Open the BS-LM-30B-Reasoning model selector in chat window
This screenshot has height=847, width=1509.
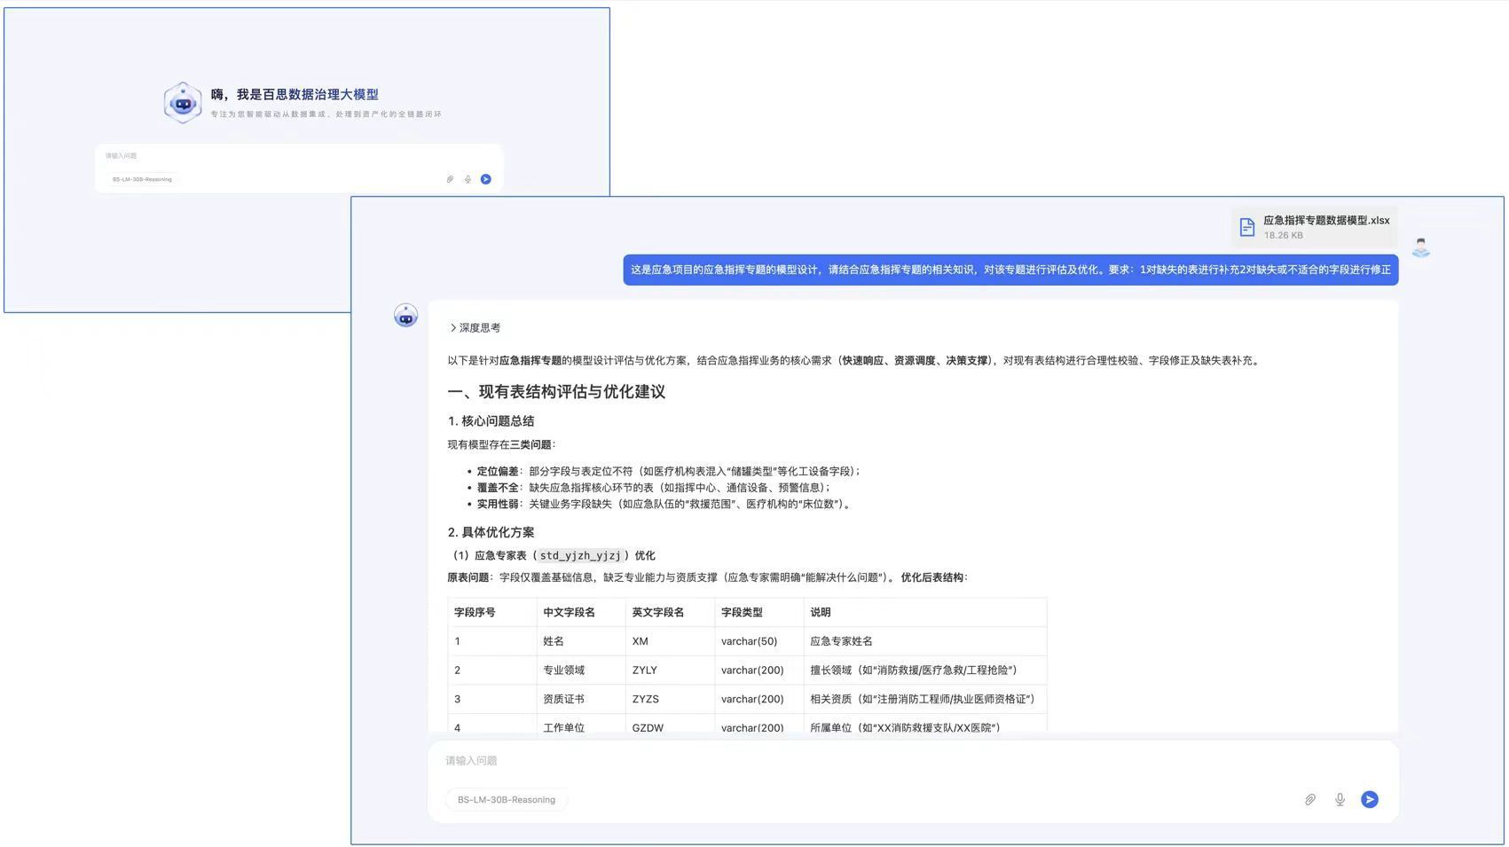[506, 800]
